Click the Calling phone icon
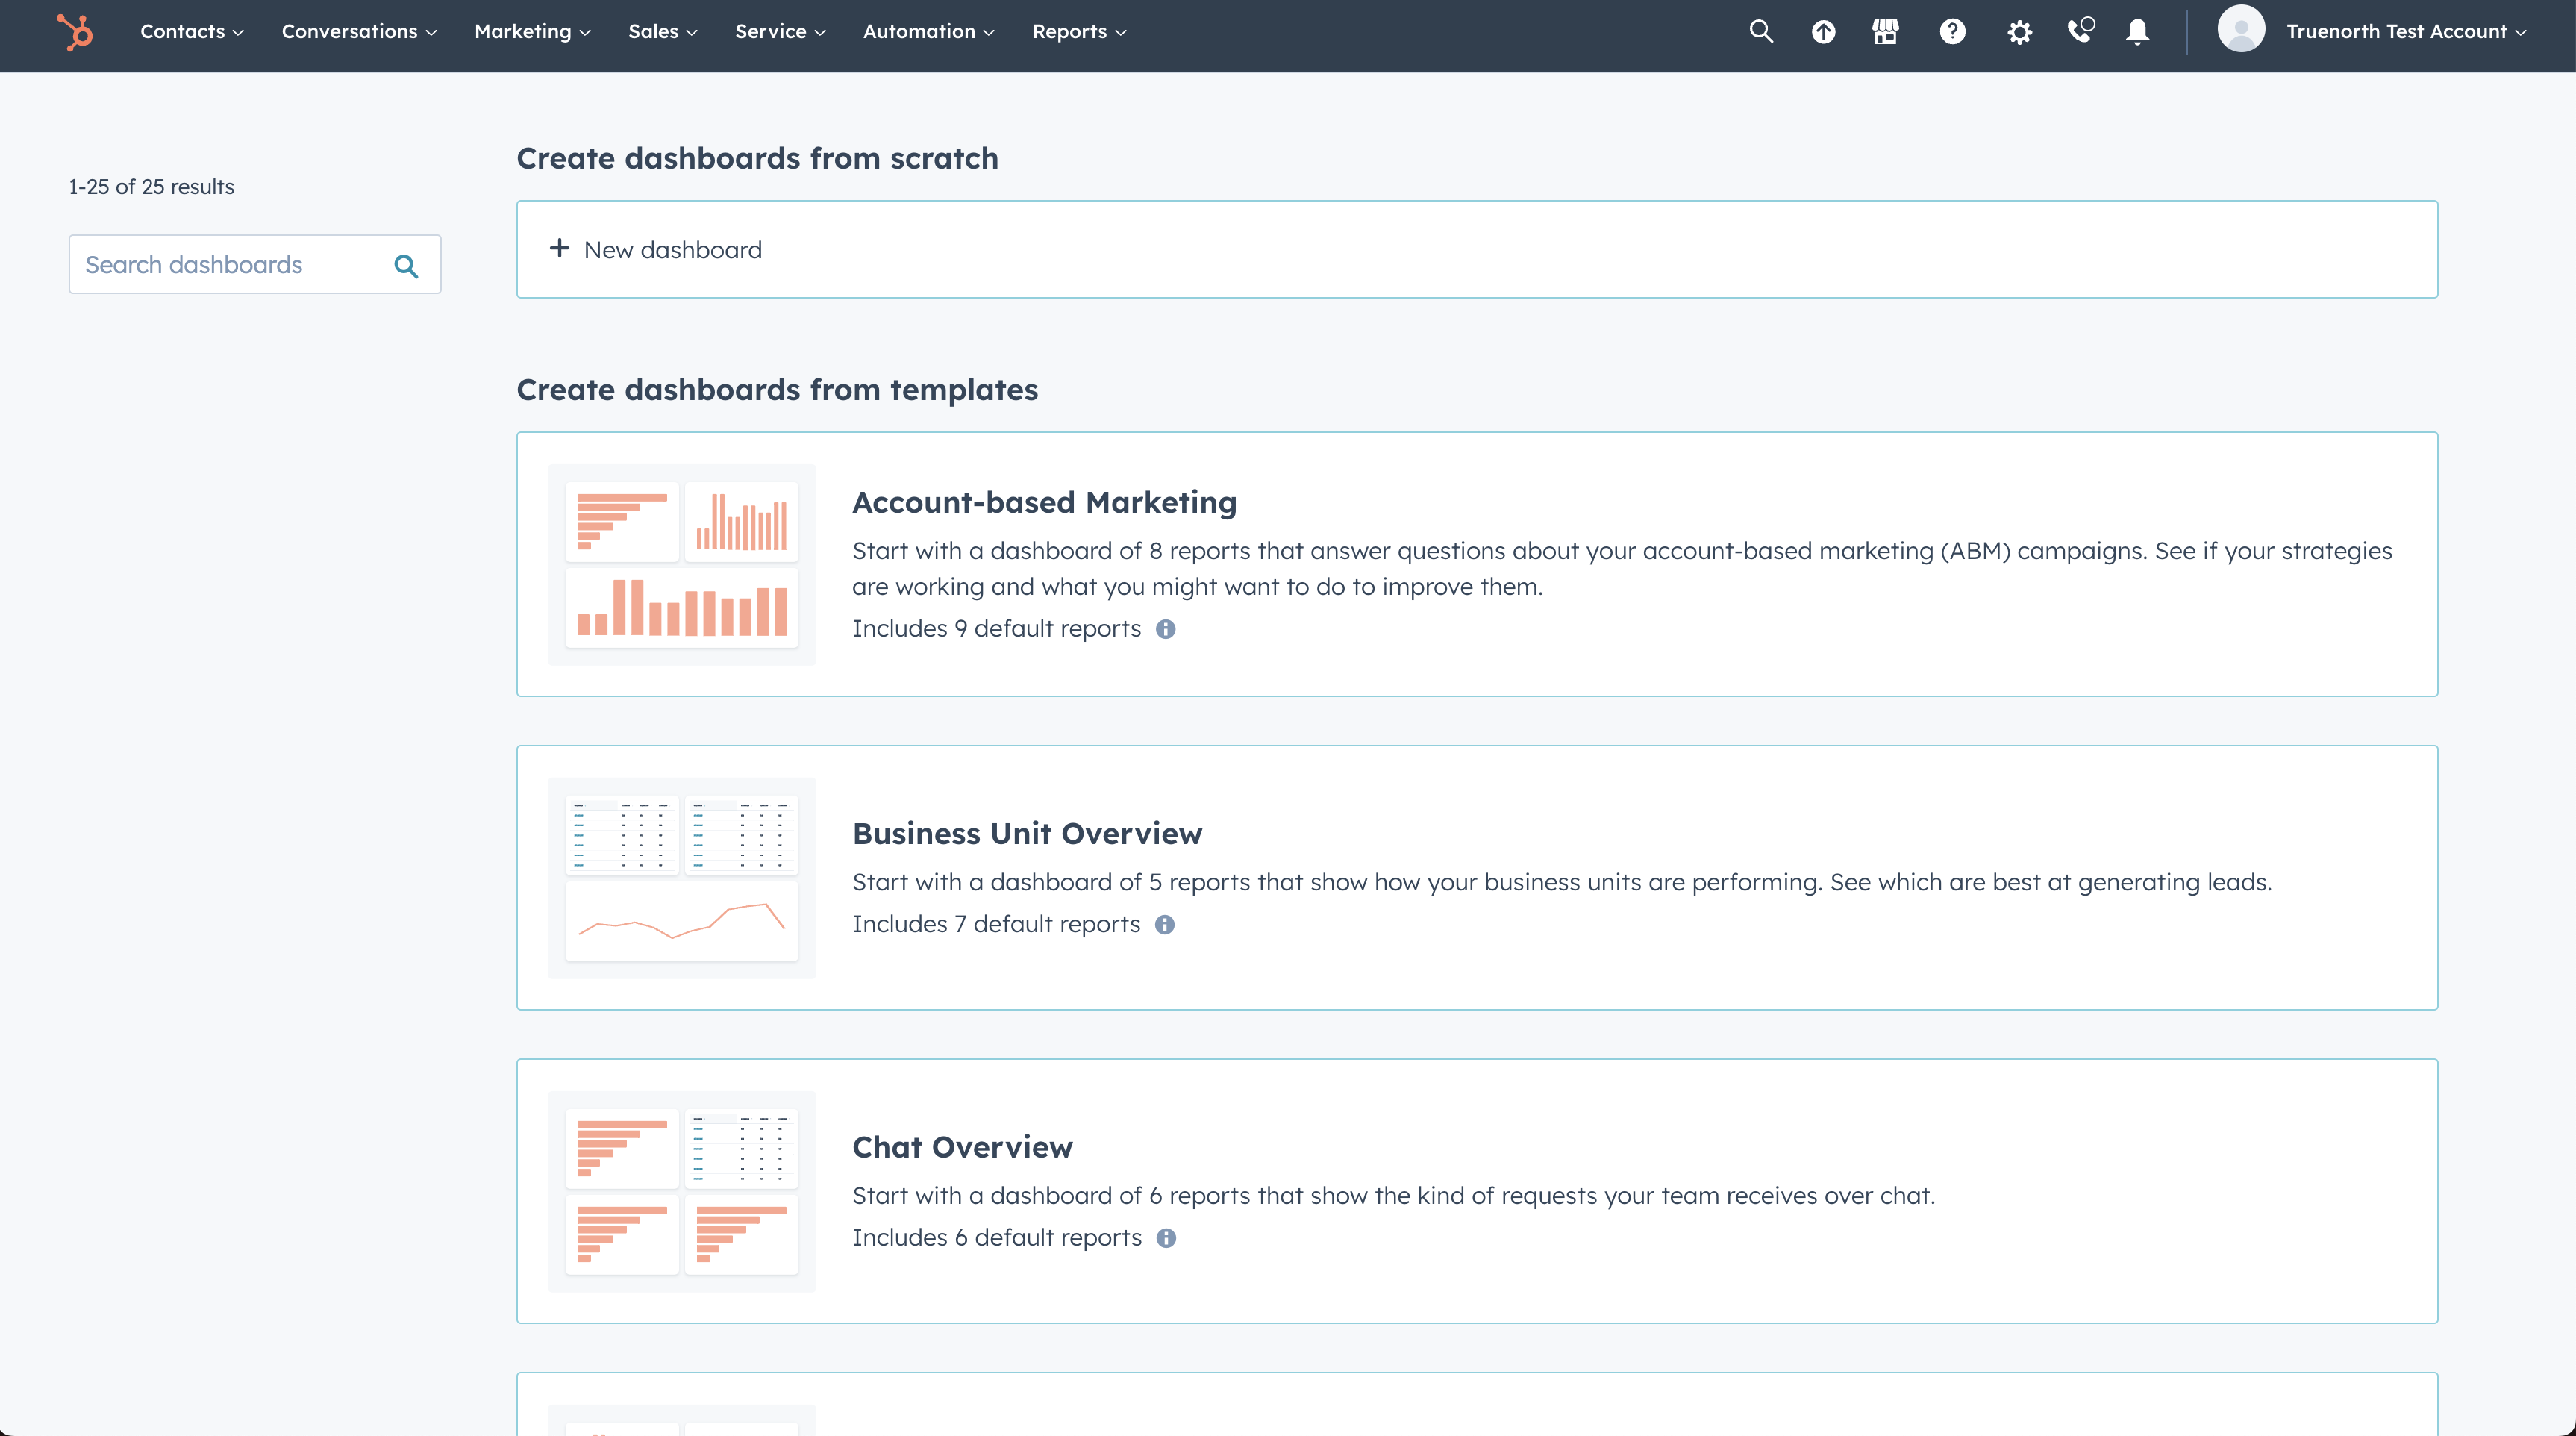 [2080, 32]
